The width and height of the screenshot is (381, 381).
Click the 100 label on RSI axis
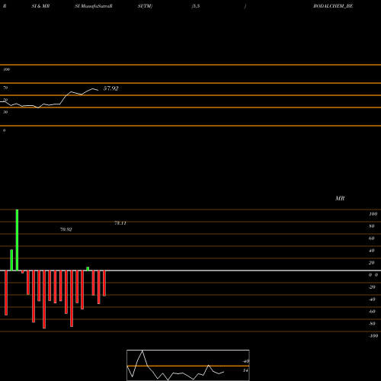pos(6,69)
